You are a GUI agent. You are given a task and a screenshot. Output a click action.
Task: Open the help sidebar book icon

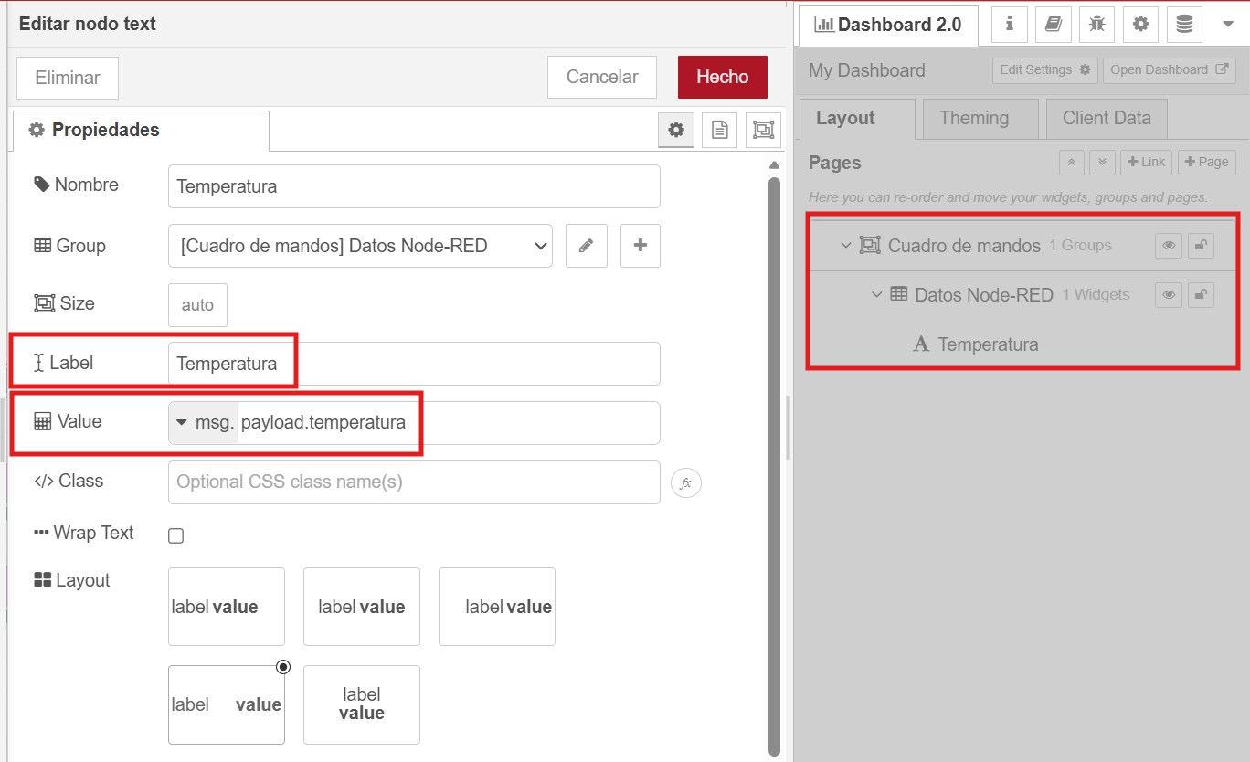point(1053,24)
